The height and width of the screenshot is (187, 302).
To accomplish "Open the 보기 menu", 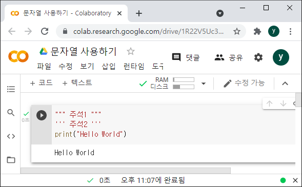I will [x=87, y=67].
